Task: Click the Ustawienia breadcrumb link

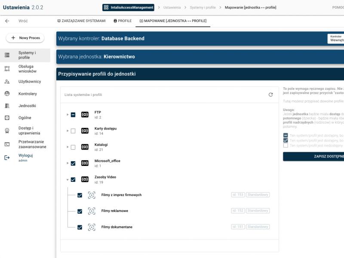Action: pyautogui.click(x=172, y=7)
